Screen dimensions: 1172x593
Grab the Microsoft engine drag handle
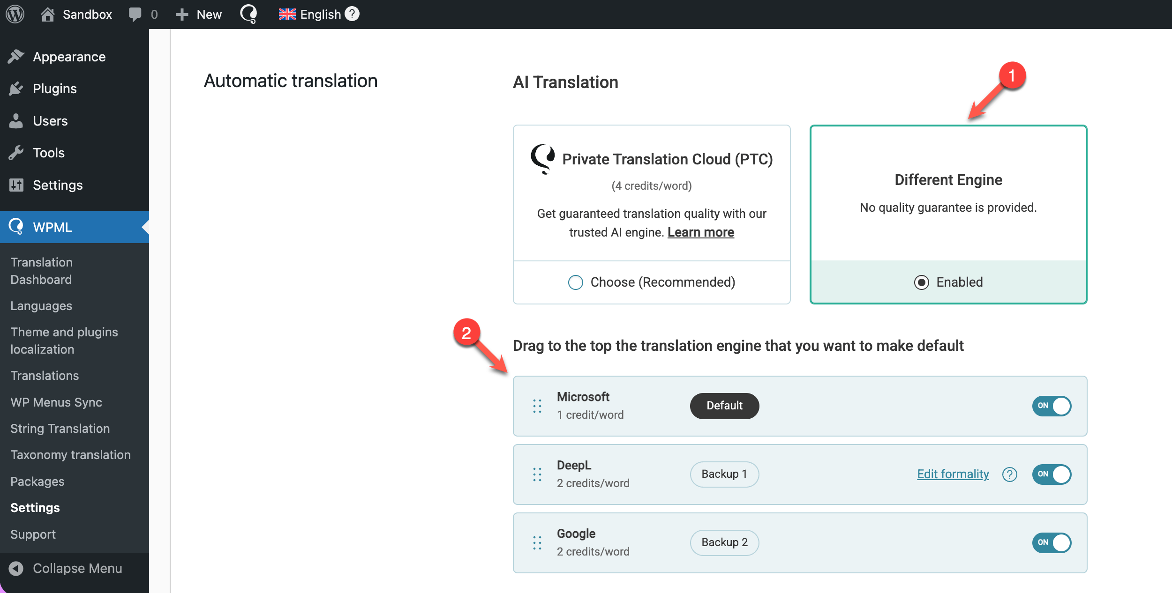[x=537, y=406]
